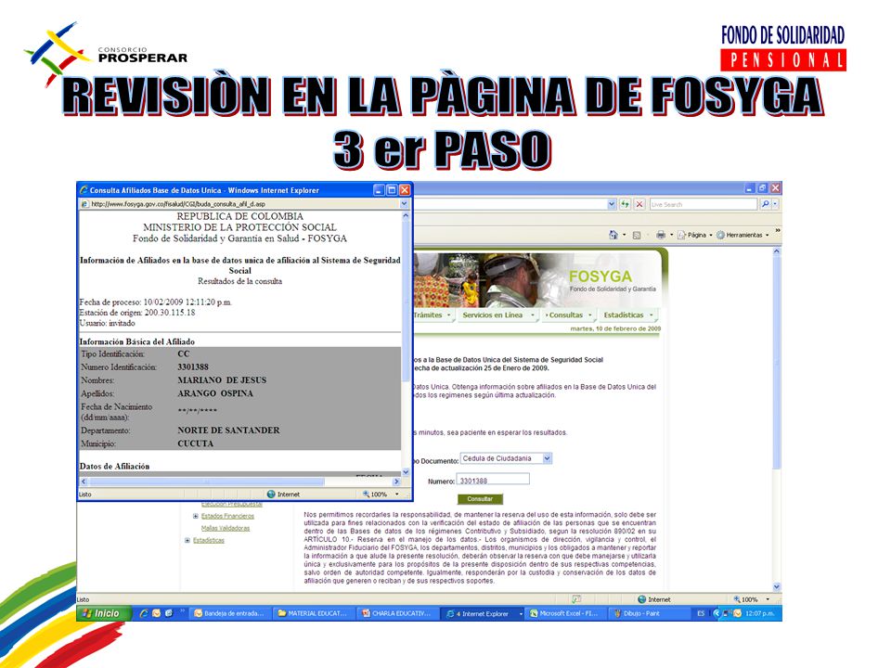Open the Estadísticas top navigation menu
Image resolution: width=891 pixels, height=668 pixels.
(628, 315)
